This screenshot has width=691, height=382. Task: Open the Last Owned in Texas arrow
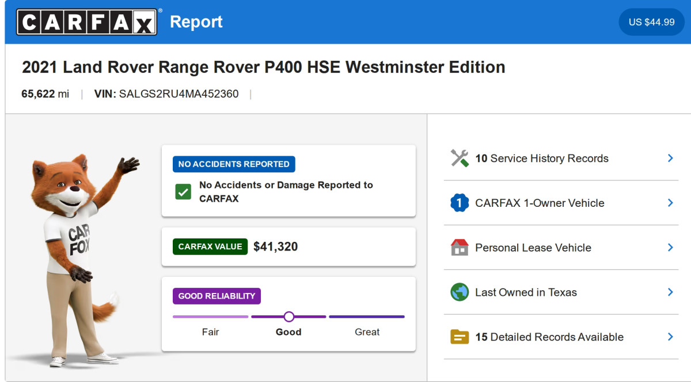[x=670, y=292]
